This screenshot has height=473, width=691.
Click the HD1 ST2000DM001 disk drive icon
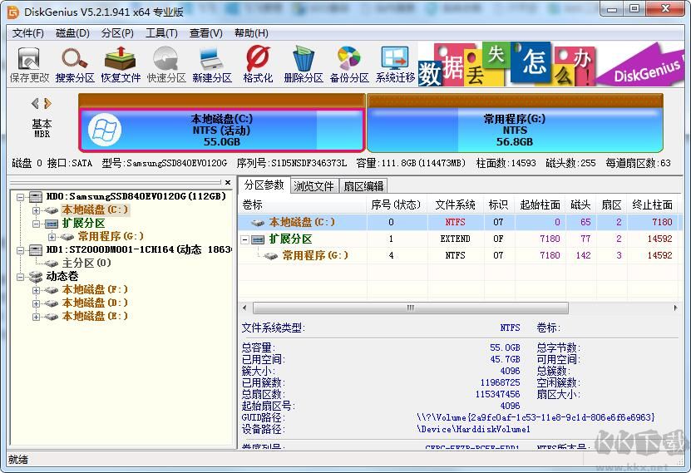[x=35, y=249]
